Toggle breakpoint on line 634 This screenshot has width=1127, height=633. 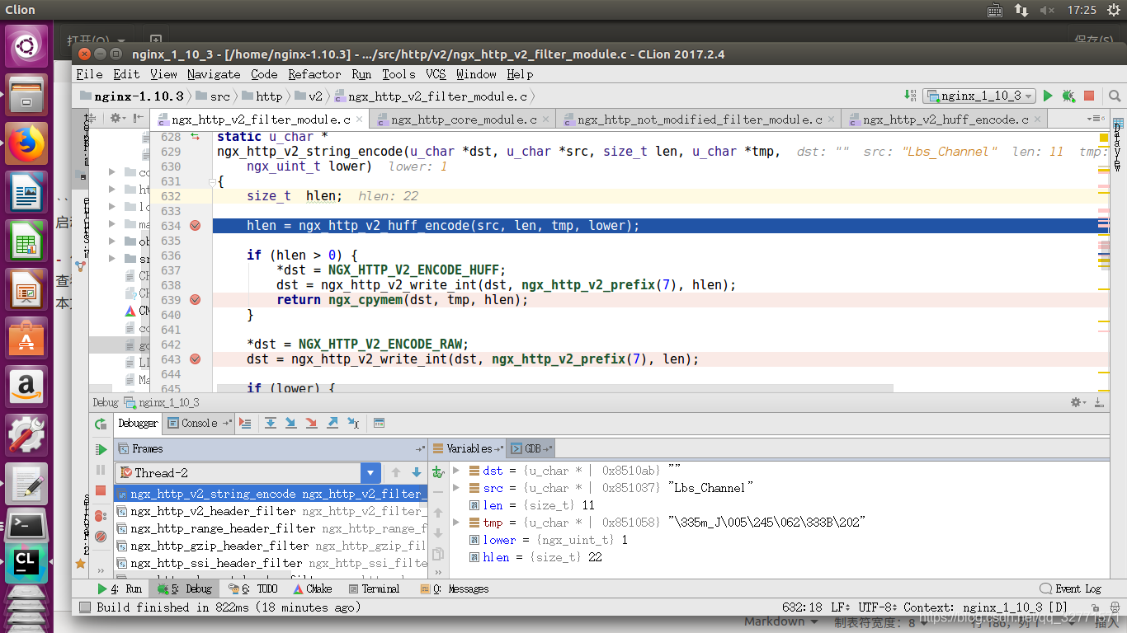196,226
